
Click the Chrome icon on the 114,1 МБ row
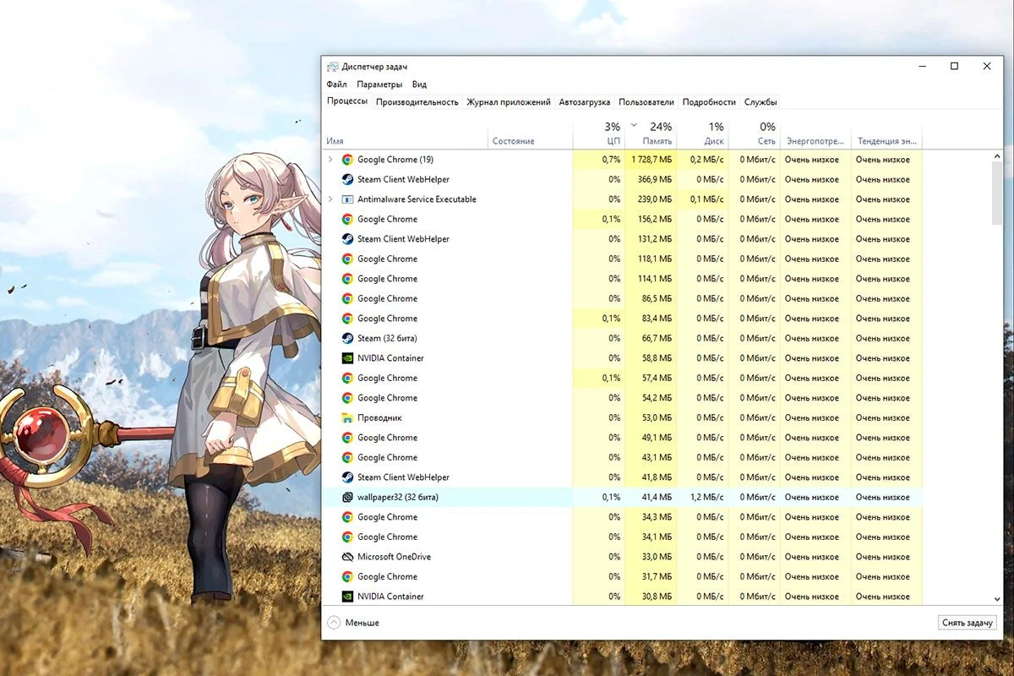(x=347, y=279)
